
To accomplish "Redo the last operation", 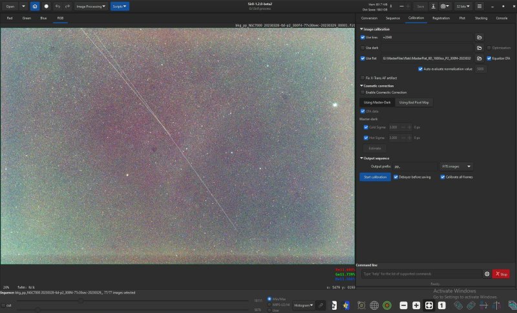I will (67, 6).
